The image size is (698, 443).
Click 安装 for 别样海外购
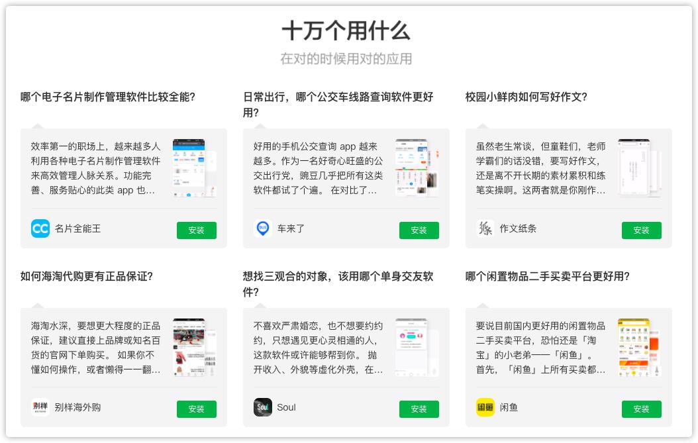[x=197, y=409]
